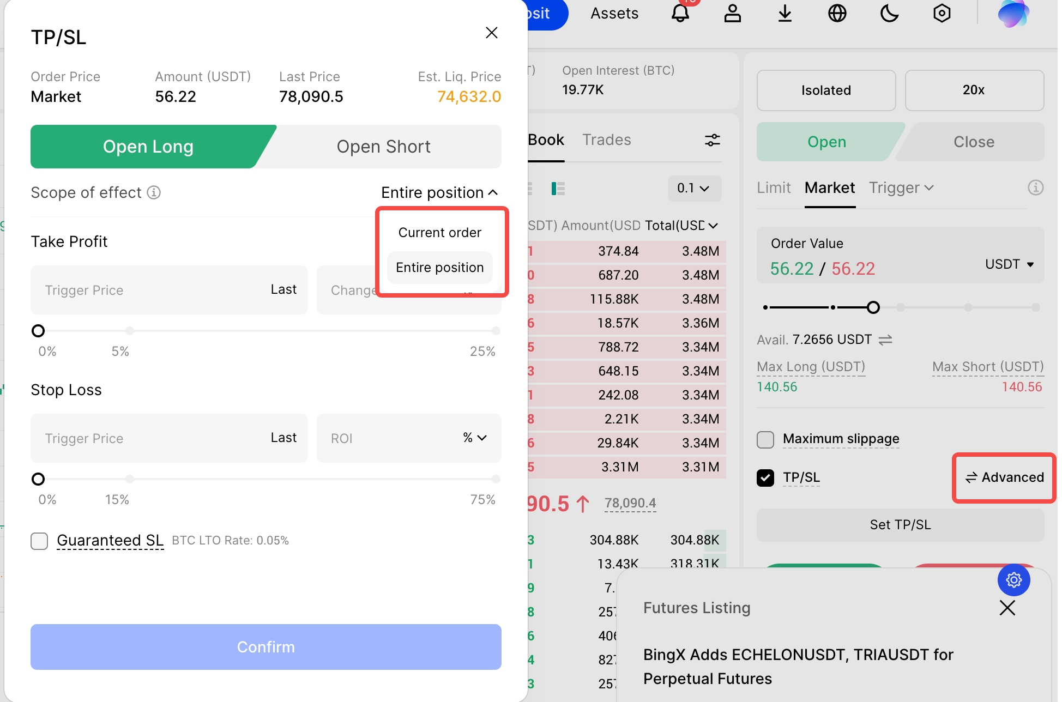Open order book filter settings icon
Image resolution: width=1062 pixels, height=702 pixels.
(x=712, y=140)
